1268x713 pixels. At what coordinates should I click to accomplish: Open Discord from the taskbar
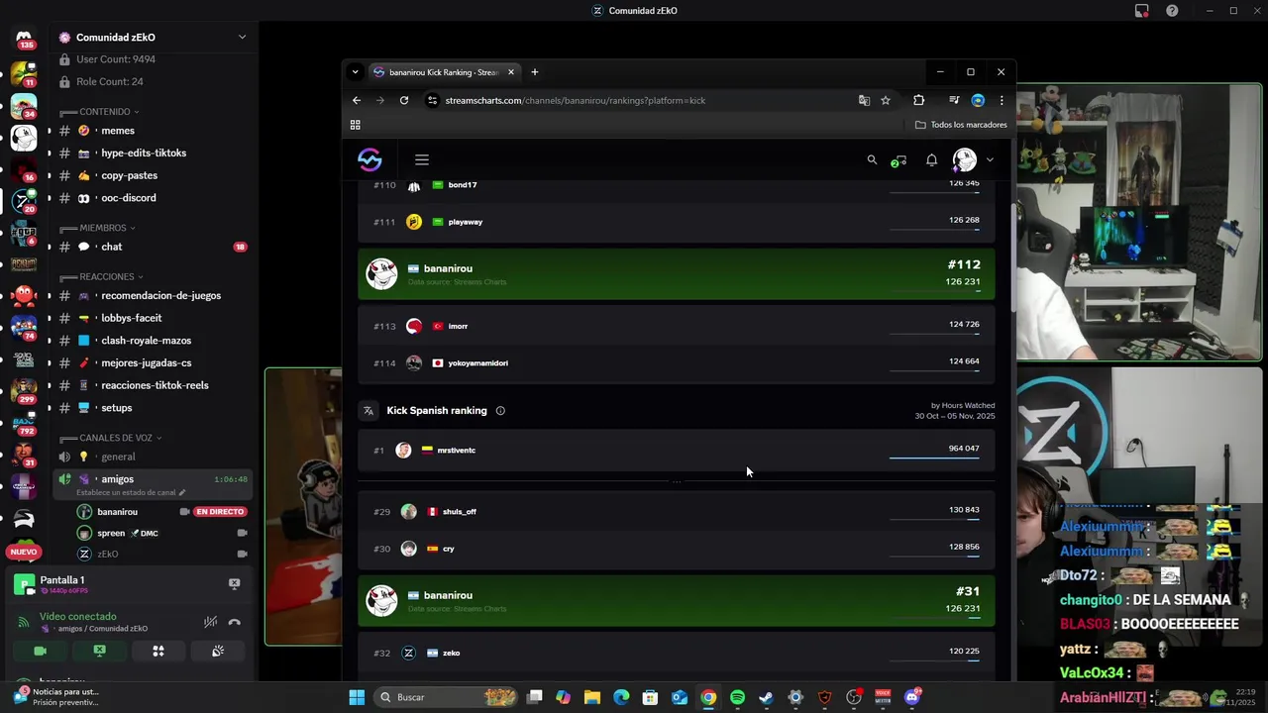tap(912, 697)
